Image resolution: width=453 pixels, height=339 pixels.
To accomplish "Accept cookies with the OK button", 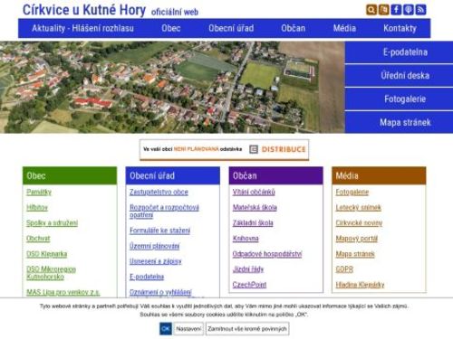I will click(166, 329).
